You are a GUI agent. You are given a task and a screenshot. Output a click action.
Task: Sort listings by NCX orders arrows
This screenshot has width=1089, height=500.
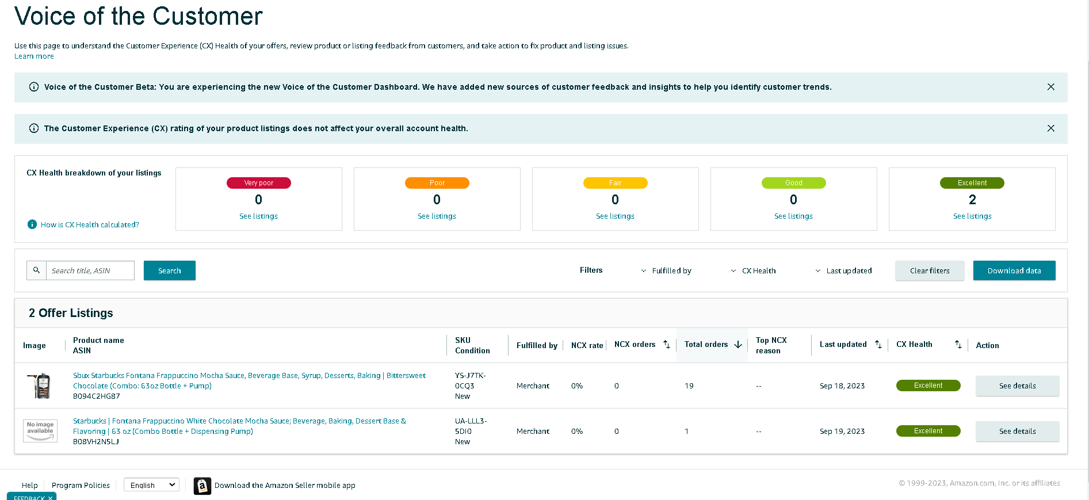(667, 344)
